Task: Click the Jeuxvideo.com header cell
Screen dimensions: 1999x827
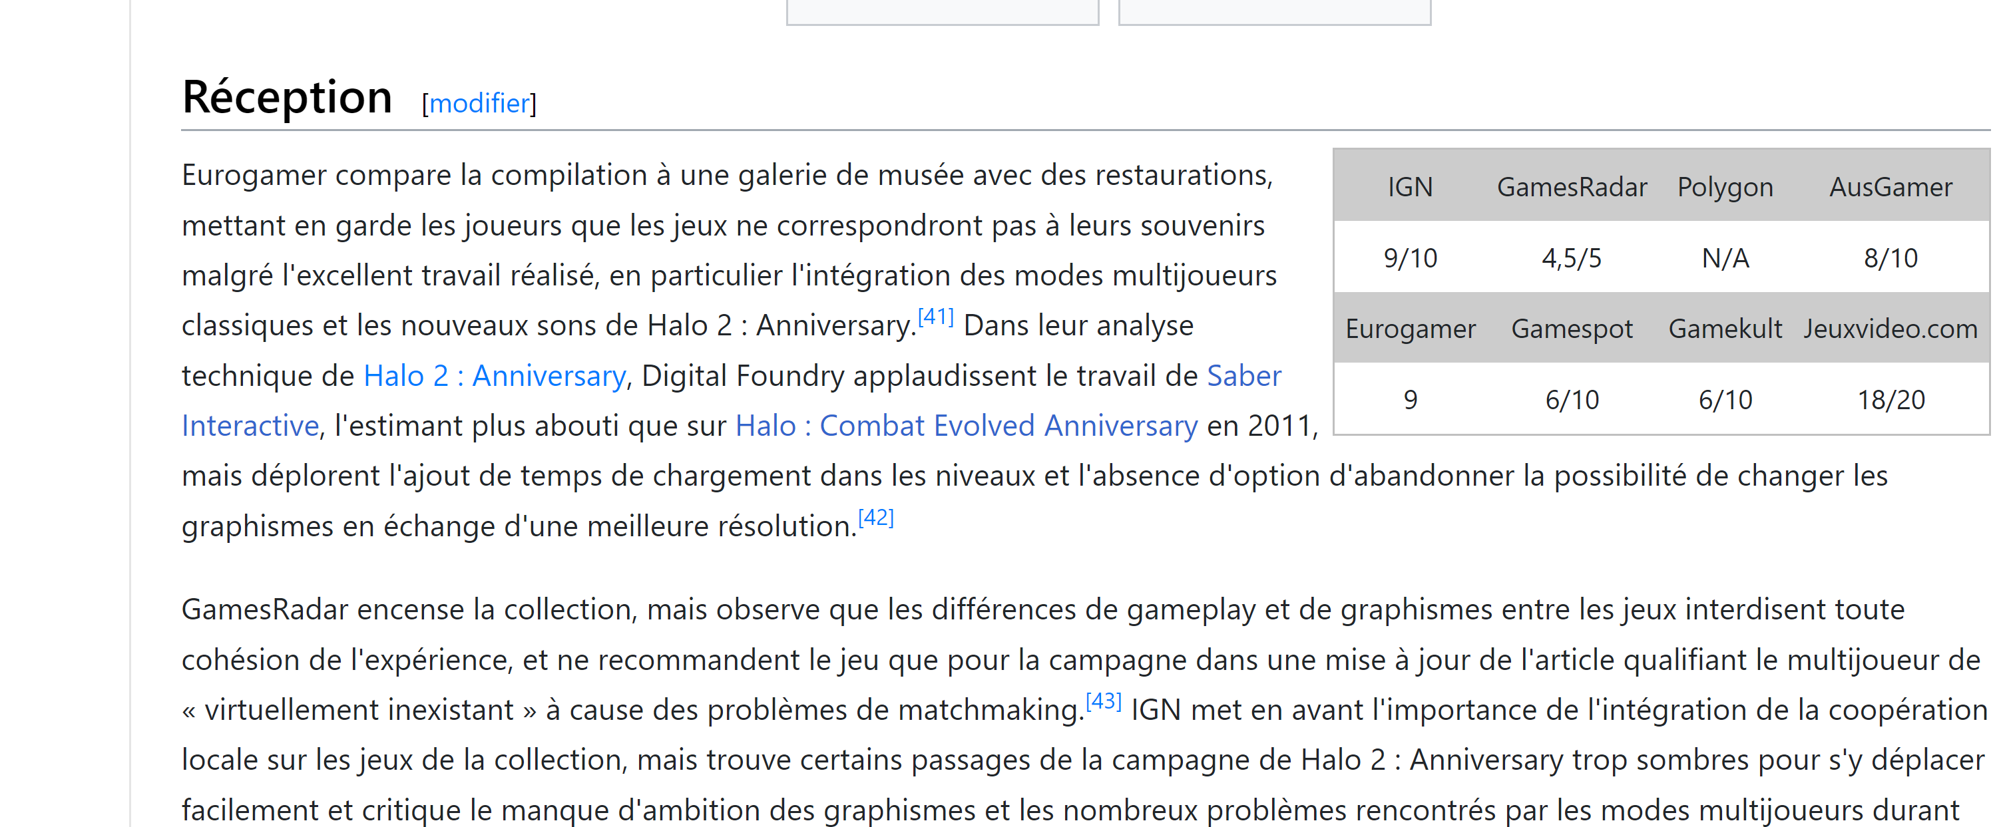Action: tap(1890, 329)
